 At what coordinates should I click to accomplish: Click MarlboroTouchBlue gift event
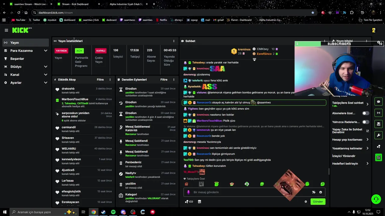tap(84, 103)
